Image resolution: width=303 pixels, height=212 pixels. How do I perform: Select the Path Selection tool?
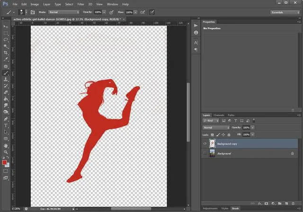pos(6,132)
